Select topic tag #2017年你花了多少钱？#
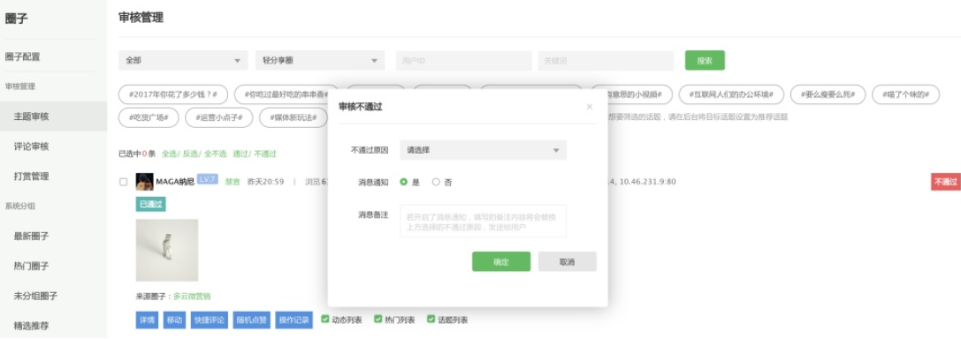The width and height of the screenshot is (961, 339). click(x=173, y=94)
